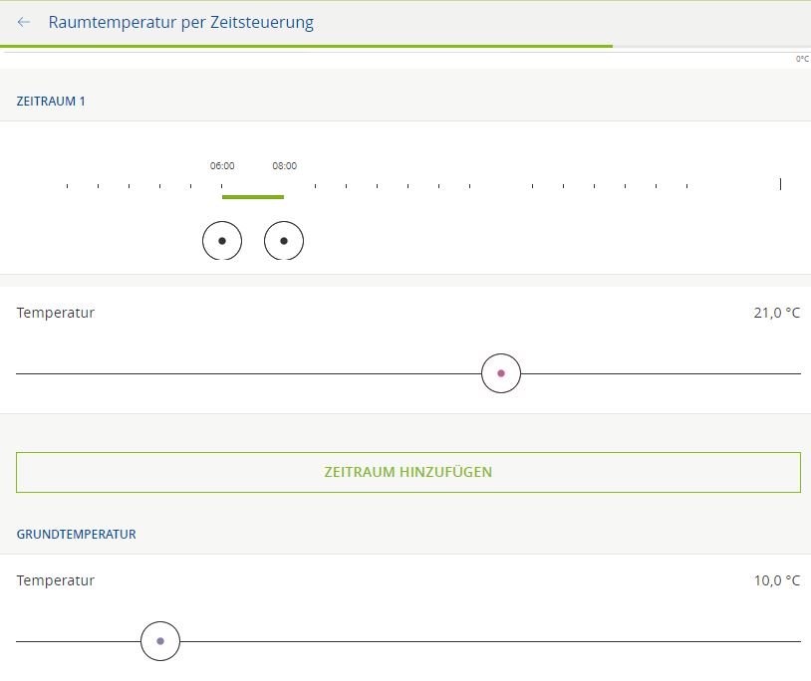Click Zeitraum 1 temperature track right of knob
Screen dimensions: 811x681
tap(658, 373)
